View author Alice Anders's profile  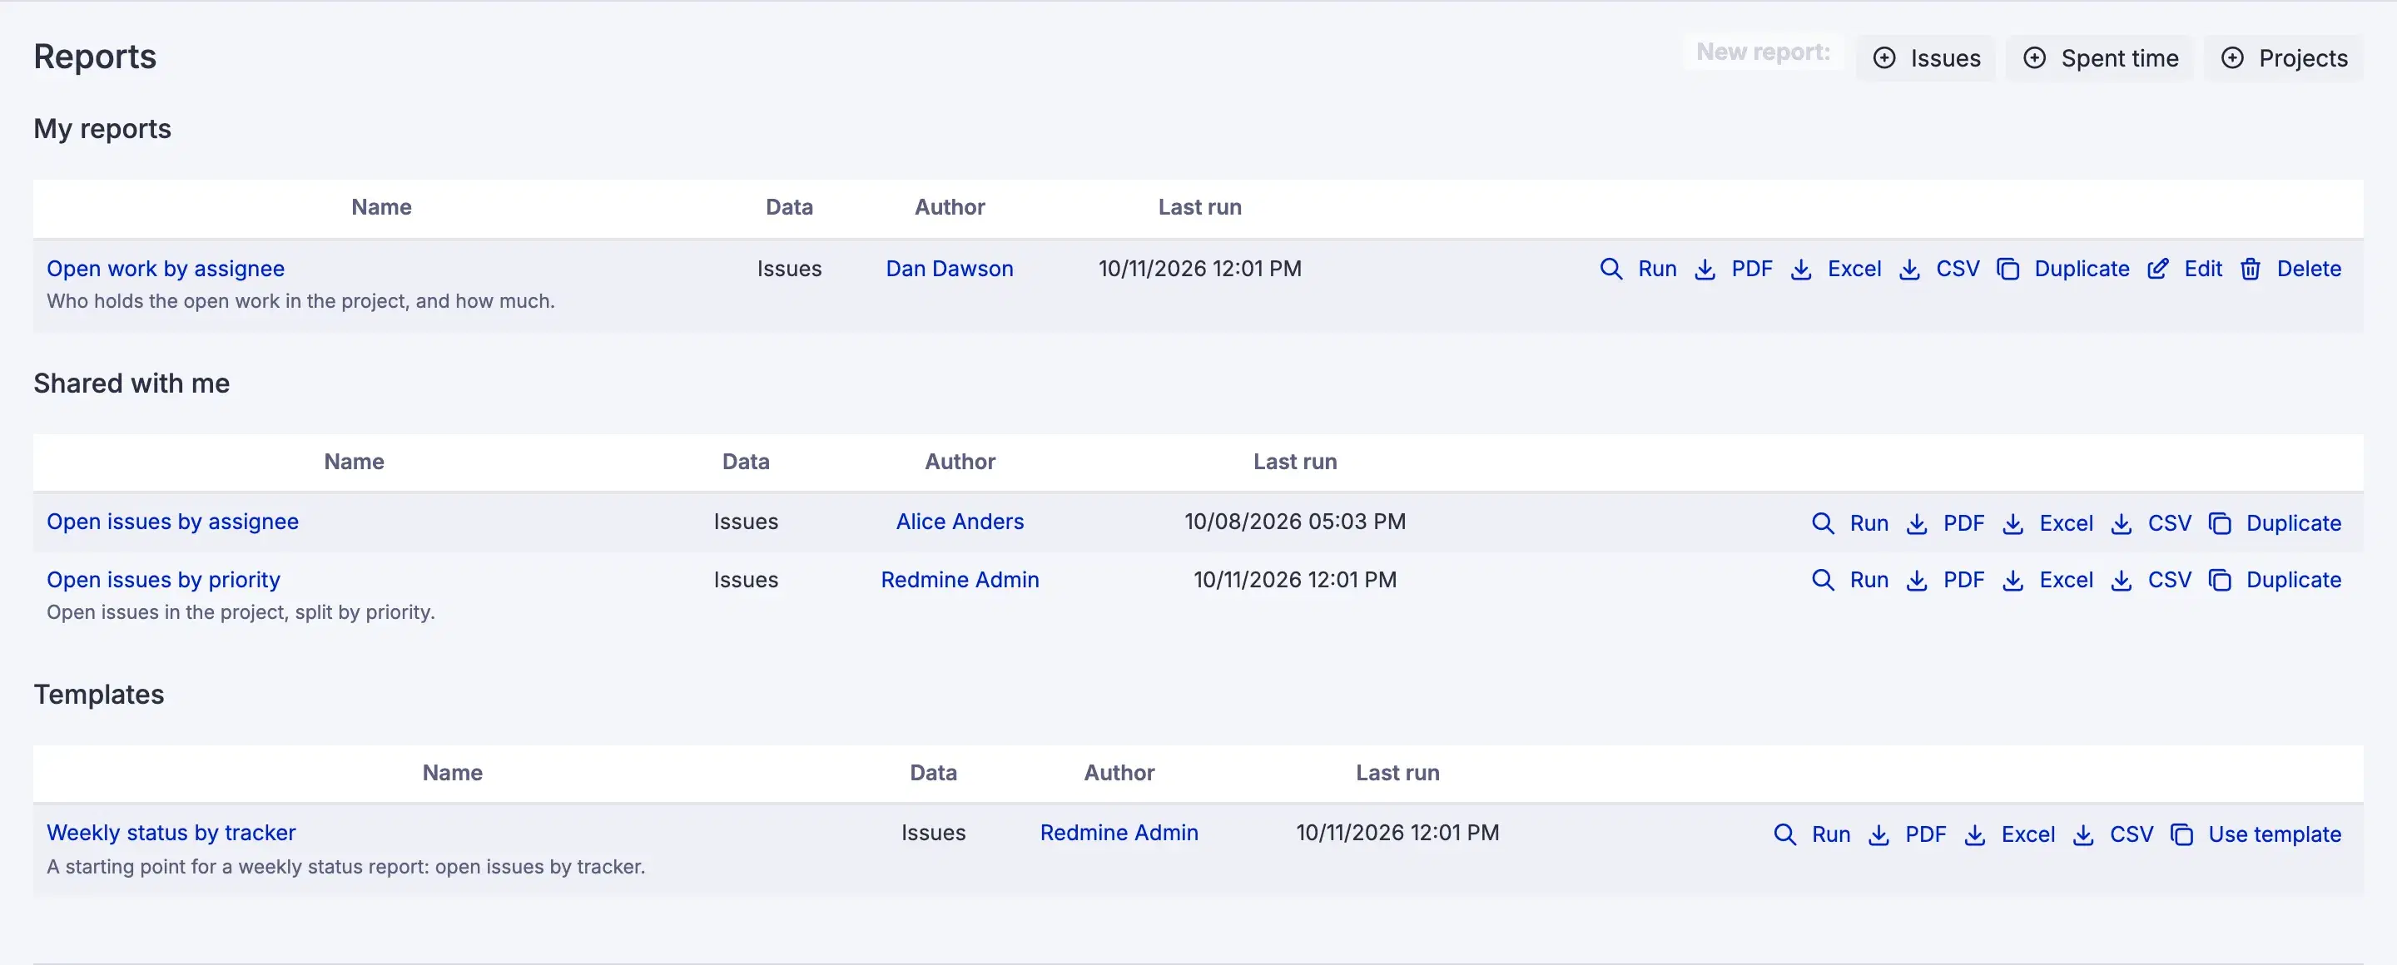coord(960,522)
